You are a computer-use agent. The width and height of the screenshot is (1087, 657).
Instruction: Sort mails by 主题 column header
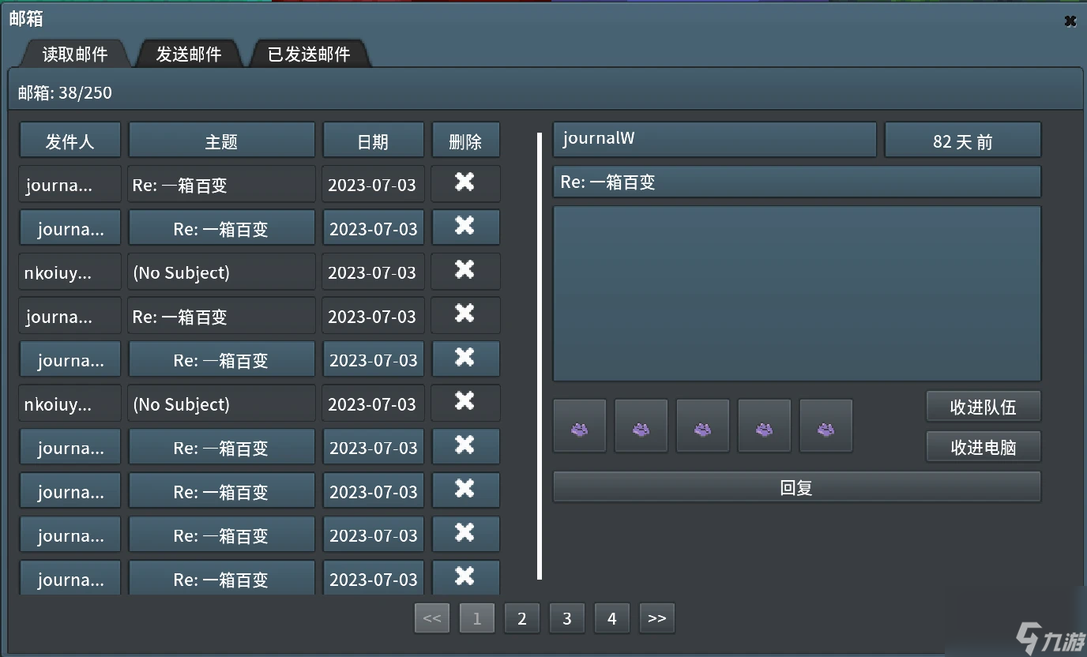(x=221, y=141)
